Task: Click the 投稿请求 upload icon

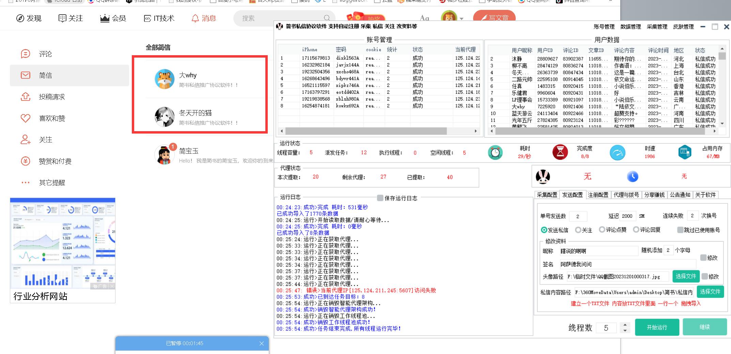Action: point(26,97)
